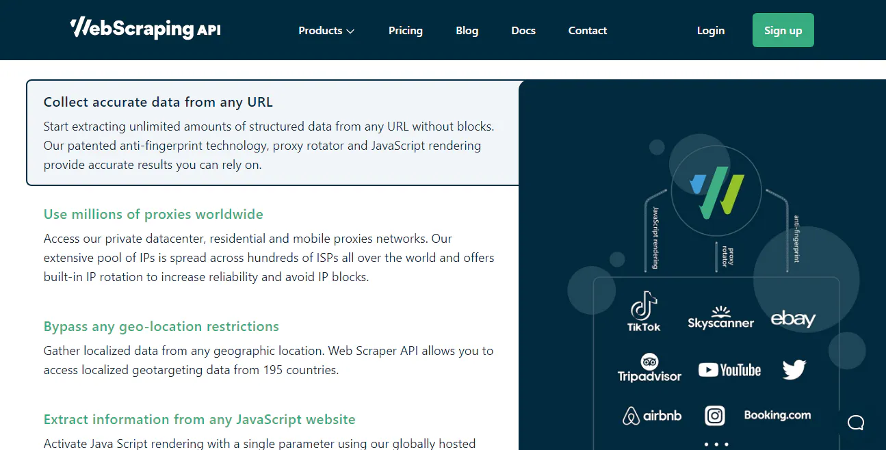886x450 pixels.
Task: Navigate to the Blog section
Action: coord(467,30)
